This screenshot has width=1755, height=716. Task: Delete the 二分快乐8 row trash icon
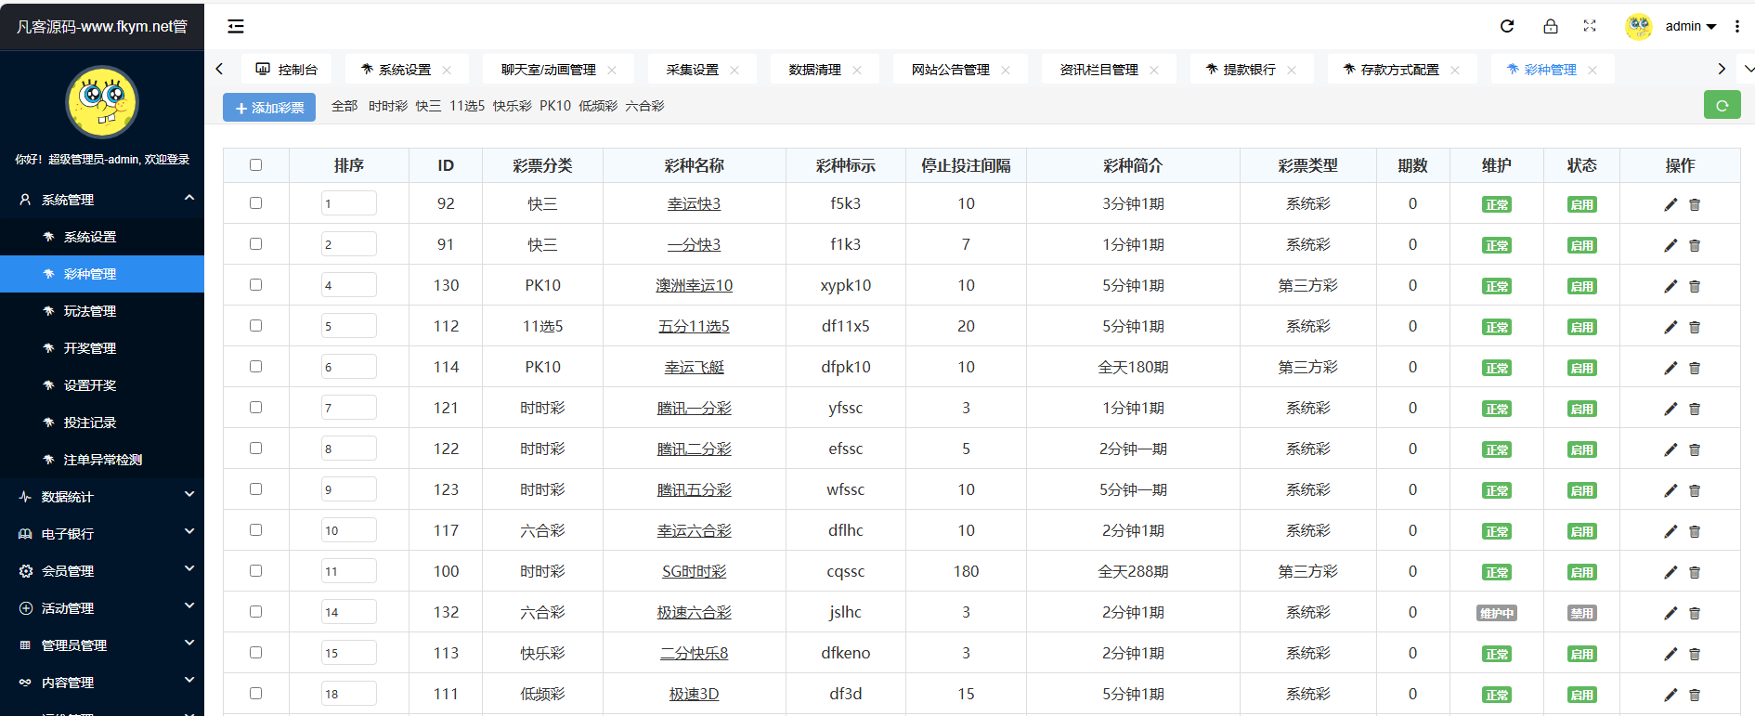click(x=1695, y=654)
